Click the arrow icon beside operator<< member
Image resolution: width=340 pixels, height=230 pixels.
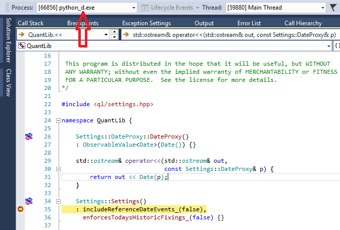click(126, 34)
